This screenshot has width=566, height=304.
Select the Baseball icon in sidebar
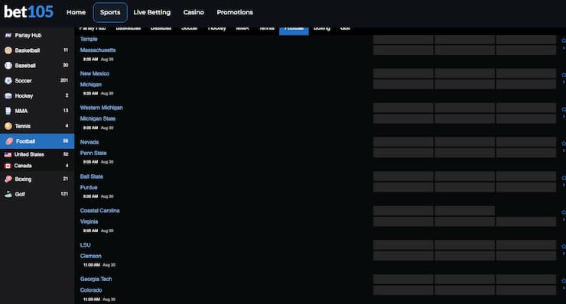[x=8, y=66]
